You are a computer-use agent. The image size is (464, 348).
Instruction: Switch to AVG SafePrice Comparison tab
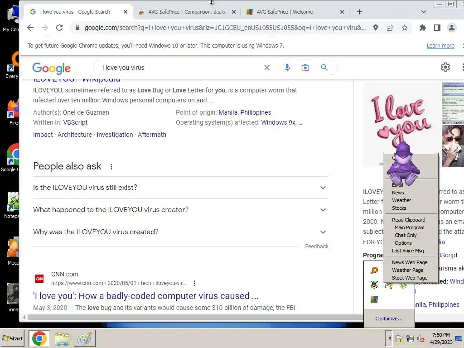[187, 12]
